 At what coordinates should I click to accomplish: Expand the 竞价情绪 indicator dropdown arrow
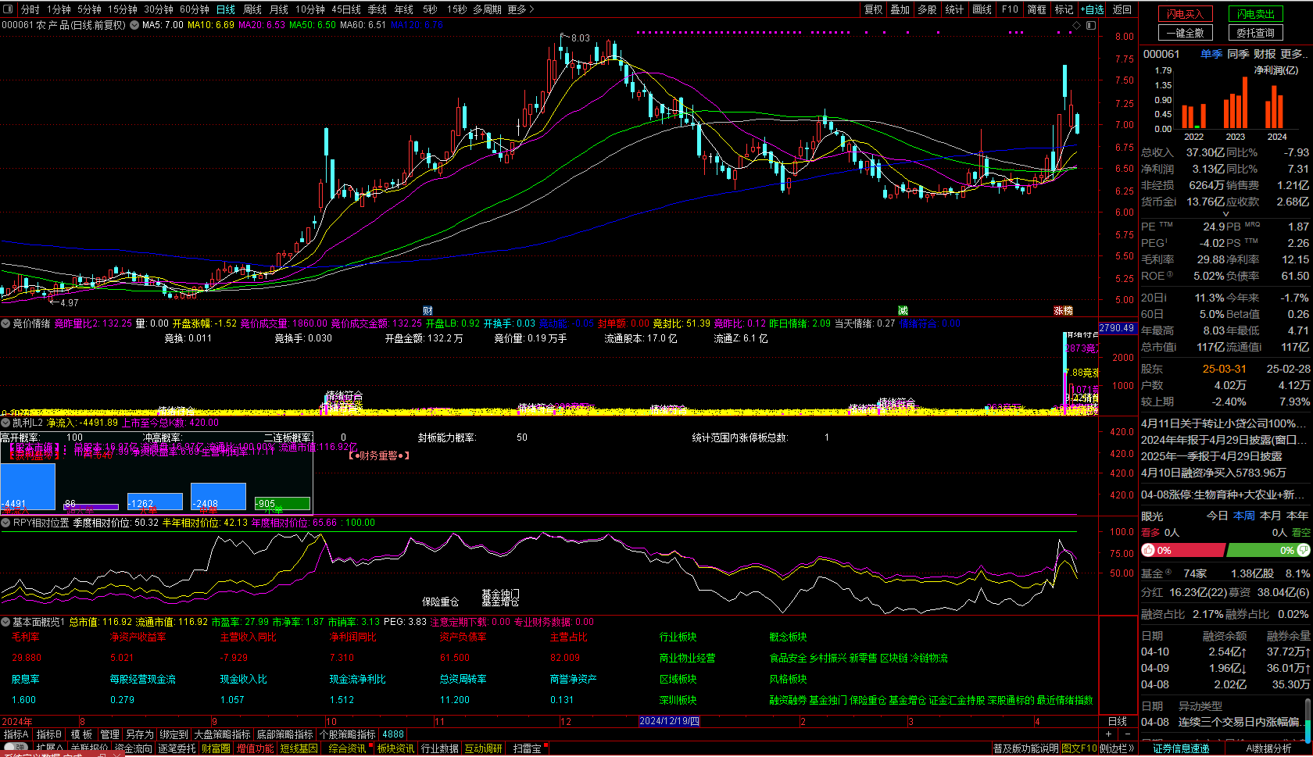5,323
